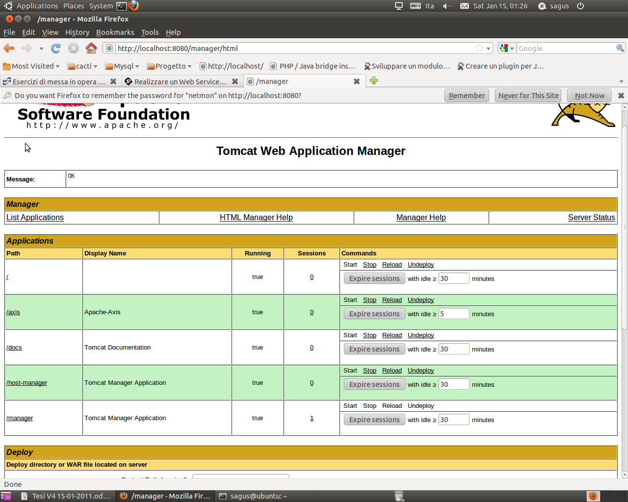Open the Most Visited bookmarks folder

pyautogui.click(x=31, y=66)
